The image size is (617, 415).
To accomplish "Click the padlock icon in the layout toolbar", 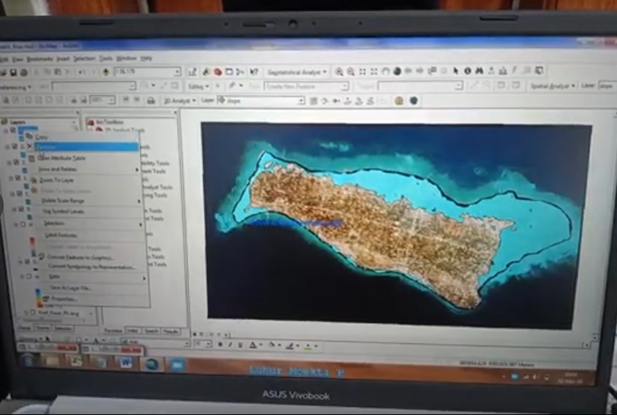I will point(151,101).
